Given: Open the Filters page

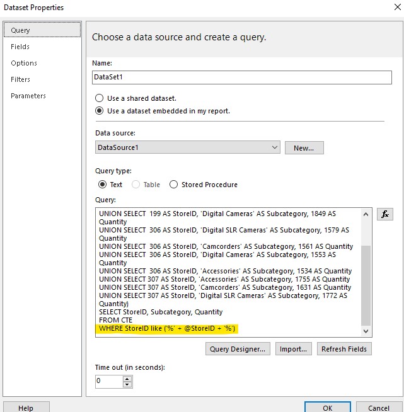Looking at the screenshot, I should pyautogui.click(x=21, y=79).
